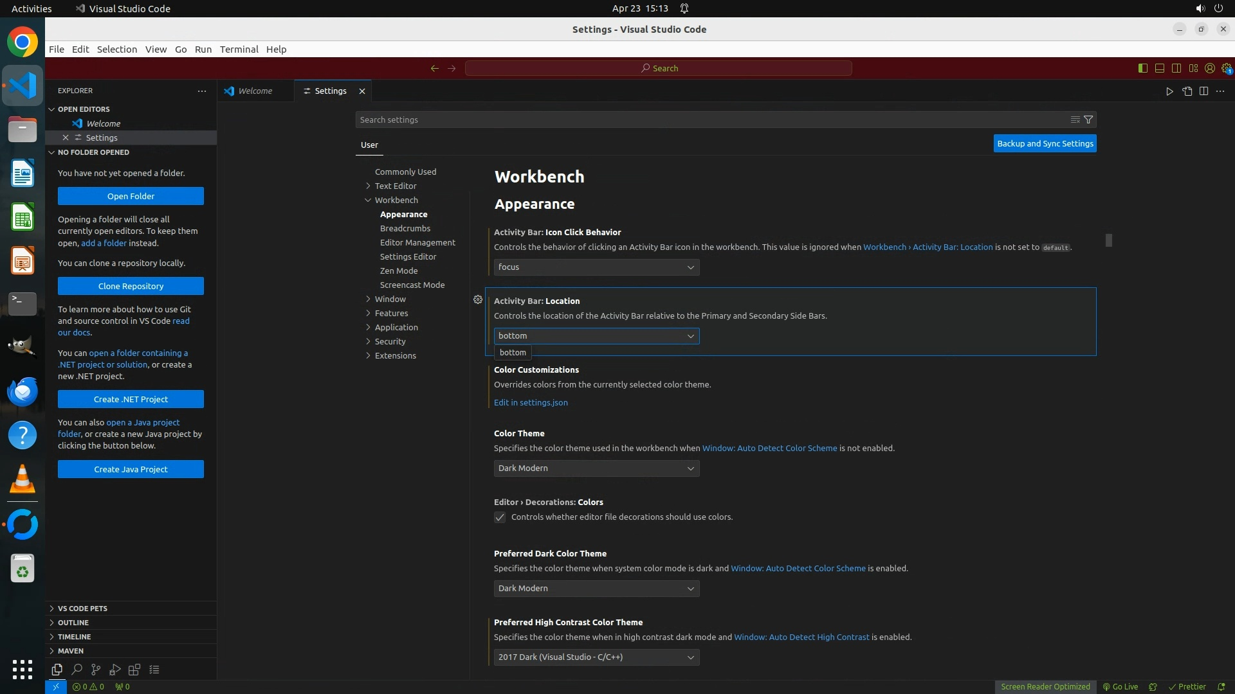Toggle Primary Side Bar layout icon
The height and width of the screenshot is (694, 1235).
(x=1143, y=68)
